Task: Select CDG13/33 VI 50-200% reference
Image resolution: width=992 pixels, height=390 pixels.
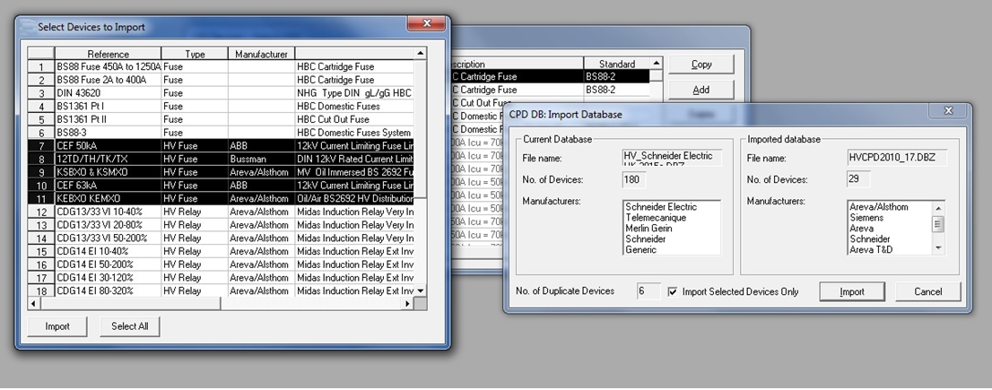Action: (109, 238)
